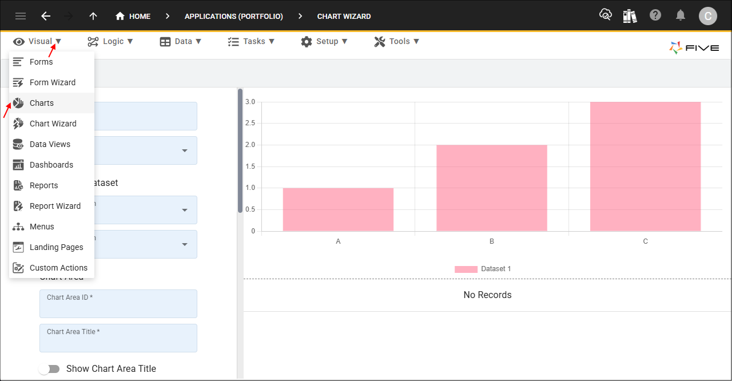Open the library books icon
The image size is (732, 381).
(630, 15)
